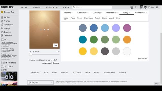Click the Gamer_Pro avatar icon
The width and height of the screenshot is (162, 91).
[x=2, y=12]
